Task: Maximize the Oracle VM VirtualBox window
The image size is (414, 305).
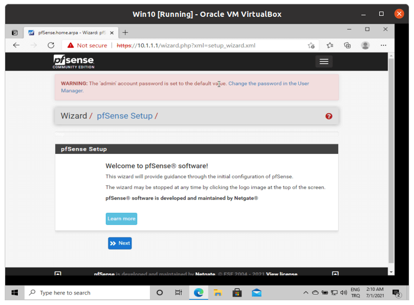Action: [381, 14]
